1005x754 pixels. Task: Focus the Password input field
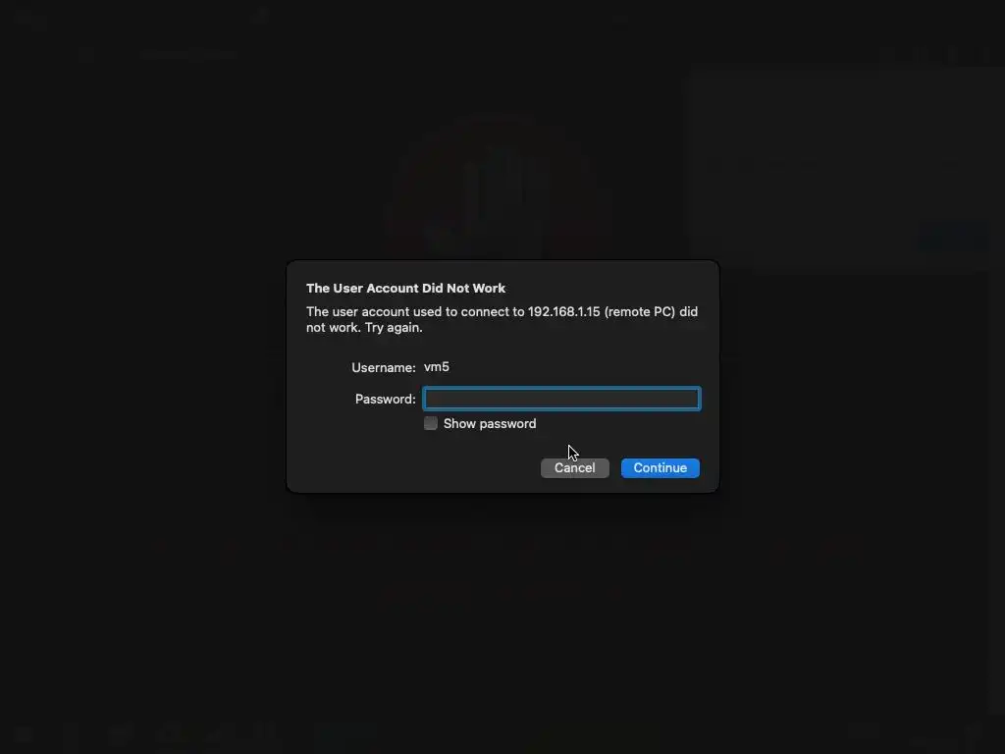pos(561,399)
